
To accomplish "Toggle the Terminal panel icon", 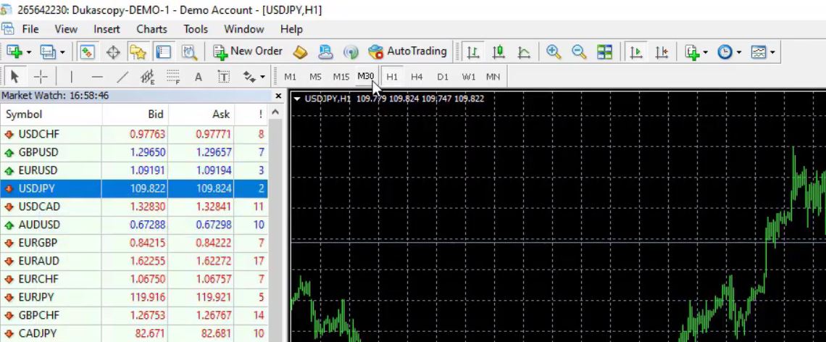I will click(163, 51).
